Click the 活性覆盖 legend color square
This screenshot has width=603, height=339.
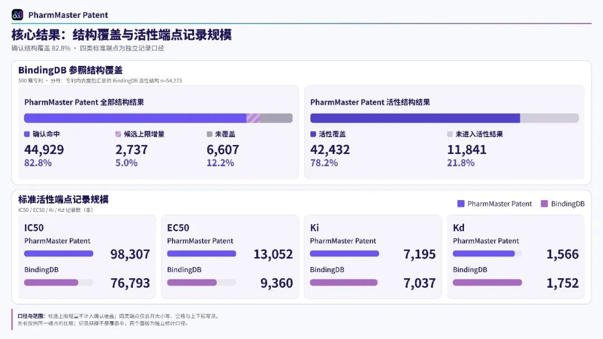313,134
